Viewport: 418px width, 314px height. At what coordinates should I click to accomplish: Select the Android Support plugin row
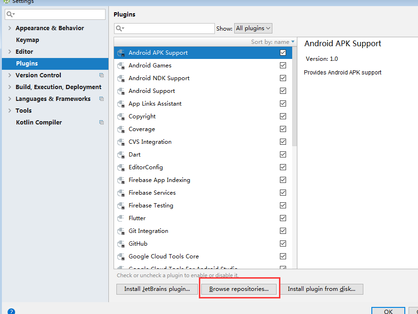[203, 91]
